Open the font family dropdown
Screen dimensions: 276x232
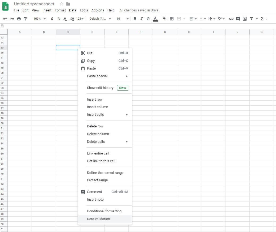[100, 19]
